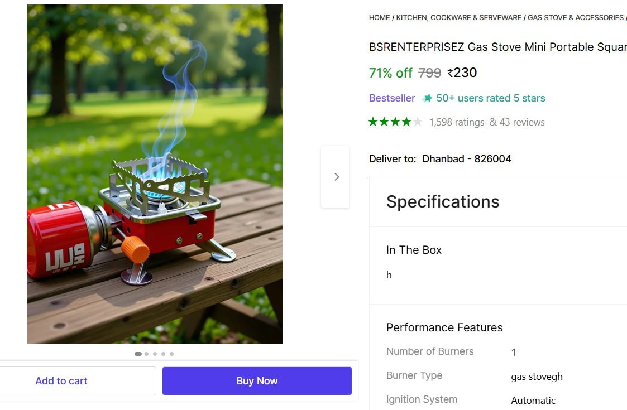Advance carousel with the right chevron arrow
The image size is (627, 410).
(x=336, y=176)
